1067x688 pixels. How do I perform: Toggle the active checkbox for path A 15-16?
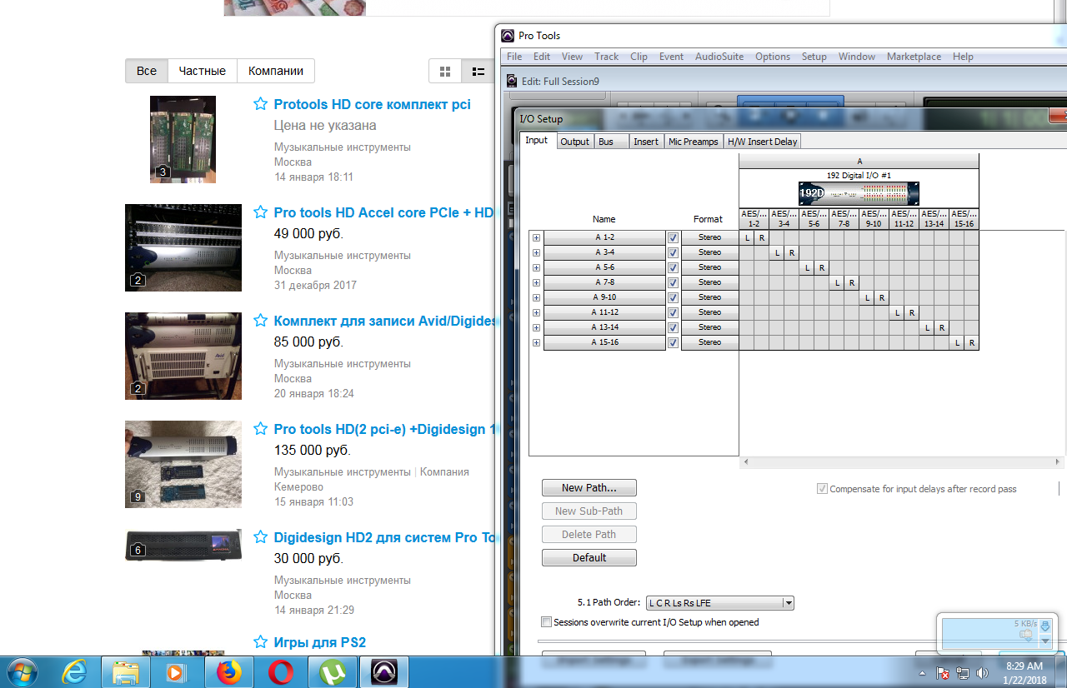point(673,342)
